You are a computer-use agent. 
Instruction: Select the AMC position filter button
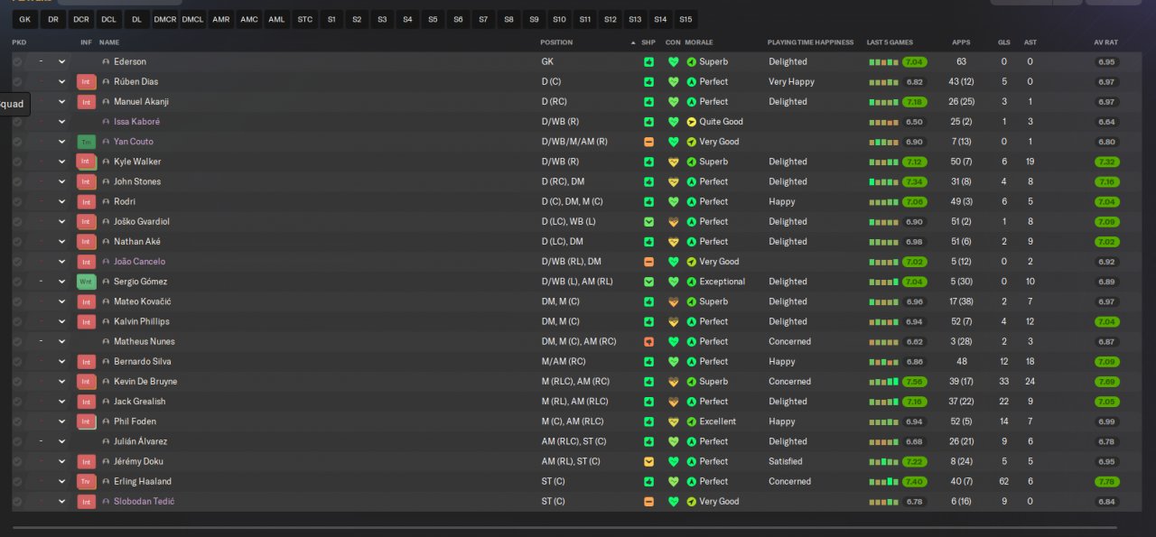[248, 19]
